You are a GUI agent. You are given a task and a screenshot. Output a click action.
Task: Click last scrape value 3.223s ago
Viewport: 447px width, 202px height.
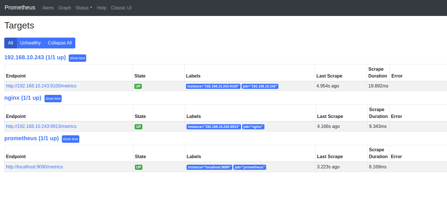click(328, 167)
